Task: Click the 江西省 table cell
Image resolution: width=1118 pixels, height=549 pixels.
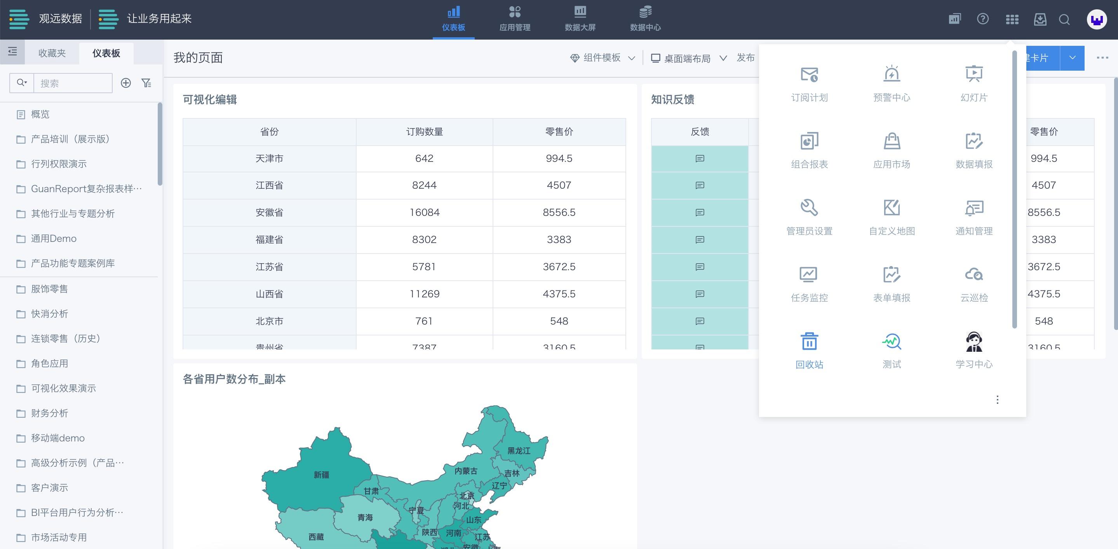Action: (269, 186)
